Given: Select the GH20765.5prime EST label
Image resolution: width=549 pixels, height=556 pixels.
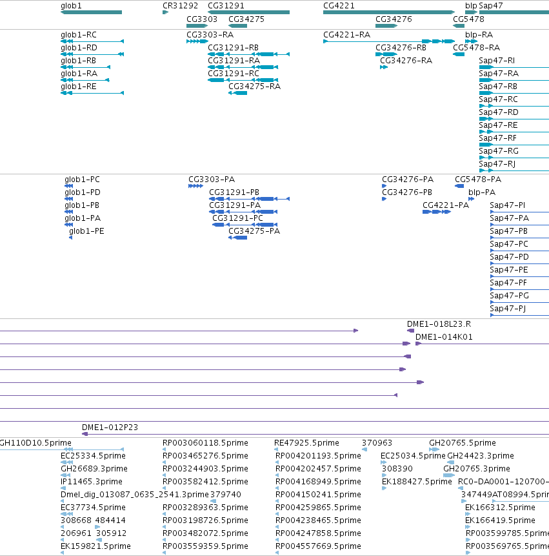Looking at the screenshot, I should 462,443.
